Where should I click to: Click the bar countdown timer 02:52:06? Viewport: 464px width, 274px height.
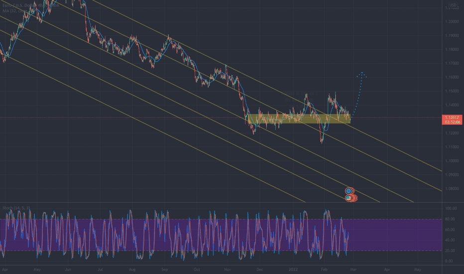pos(452,122)
